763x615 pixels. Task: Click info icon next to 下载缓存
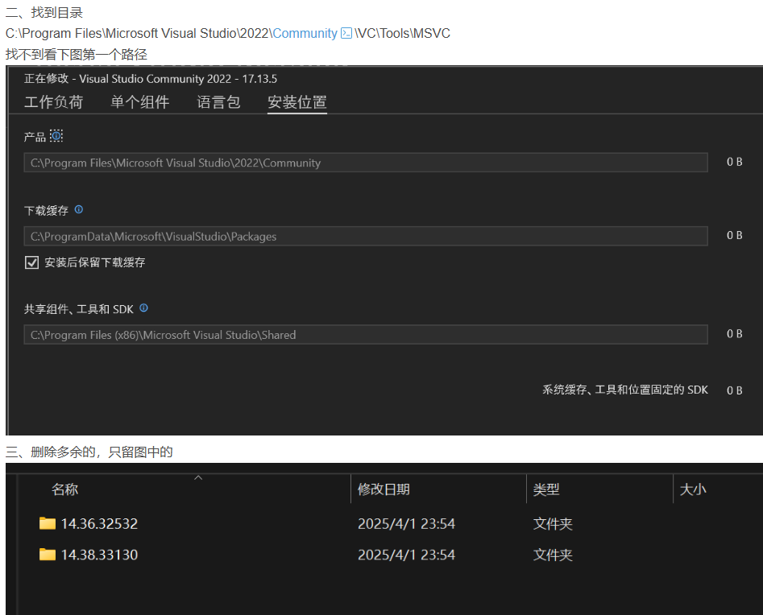pos(79,209)
